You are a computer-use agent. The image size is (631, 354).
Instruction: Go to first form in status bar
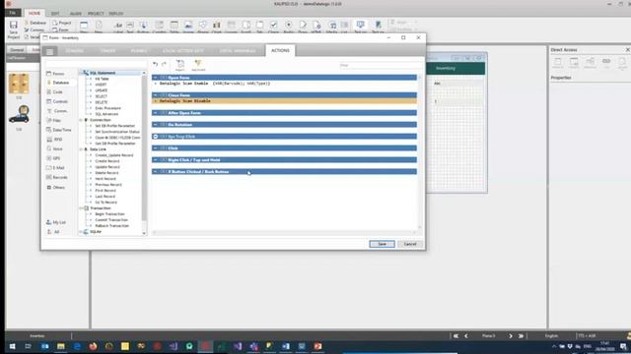456,336
